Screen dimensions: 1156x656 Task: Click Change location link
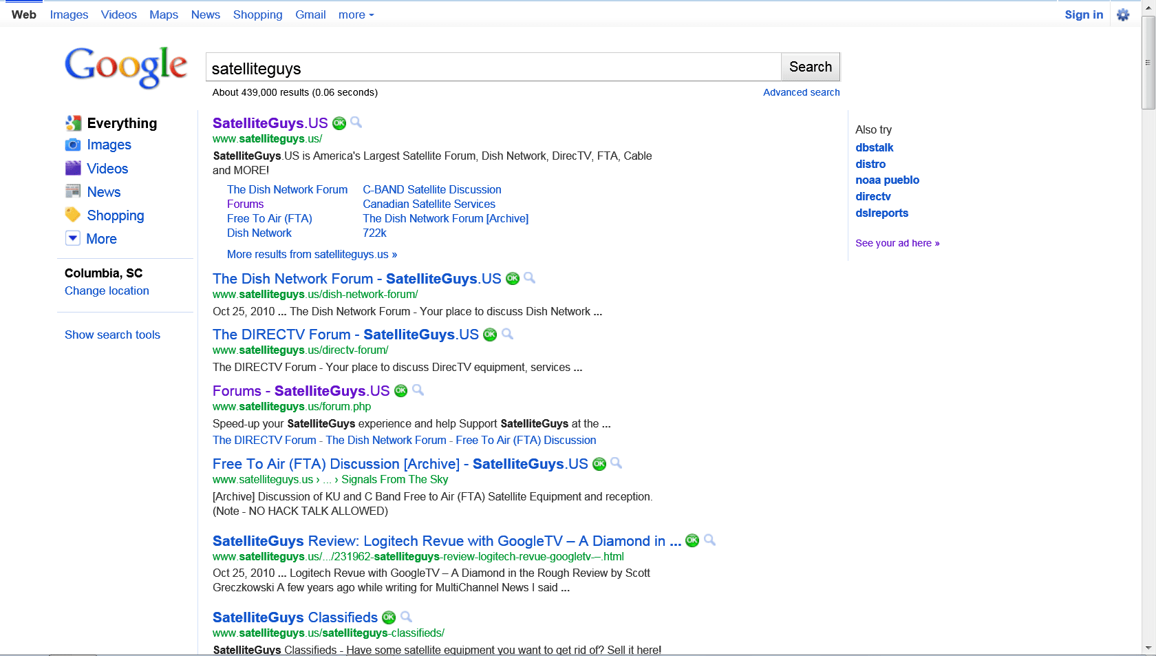point(107,290)
